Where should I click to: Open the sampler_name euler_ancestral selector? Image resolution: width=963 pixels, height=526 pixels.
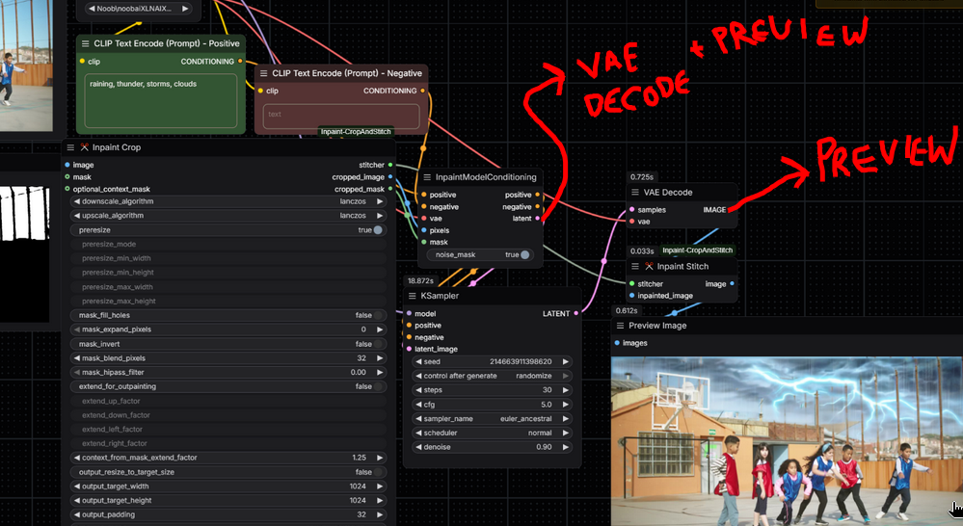tap(492, 419)
